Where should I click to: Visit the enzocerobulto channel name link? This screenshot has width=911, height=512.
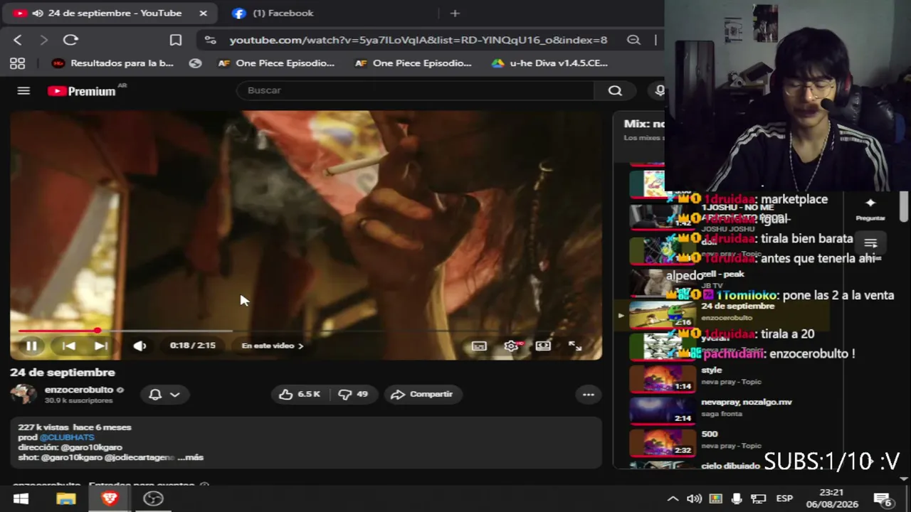point(79,390)
